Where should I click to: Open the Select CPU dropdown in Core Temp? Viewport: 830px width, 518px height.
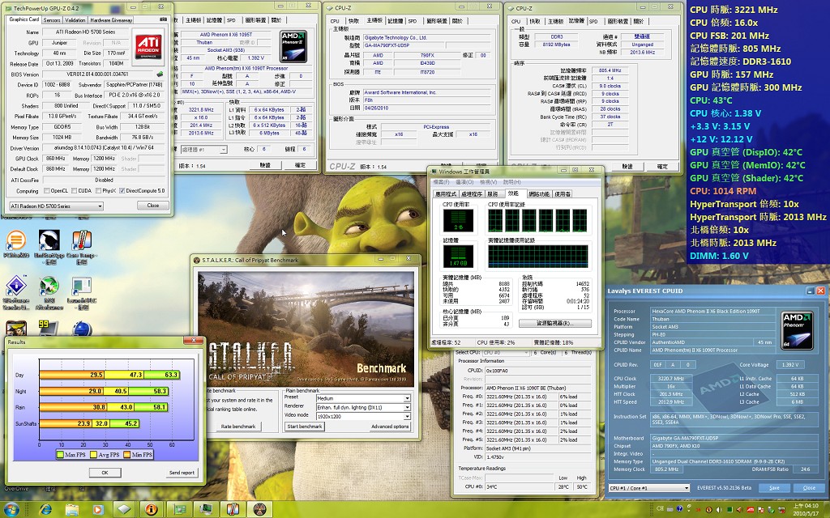click(x=506, y=353)
